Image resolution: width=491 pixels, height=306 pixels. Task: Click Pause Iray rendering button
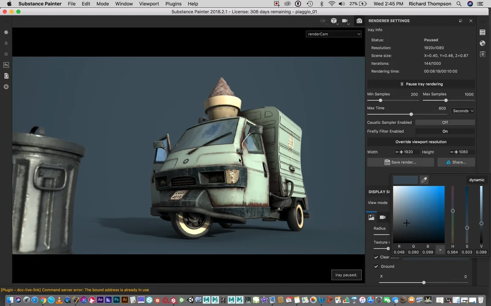[x=421, y=84]
